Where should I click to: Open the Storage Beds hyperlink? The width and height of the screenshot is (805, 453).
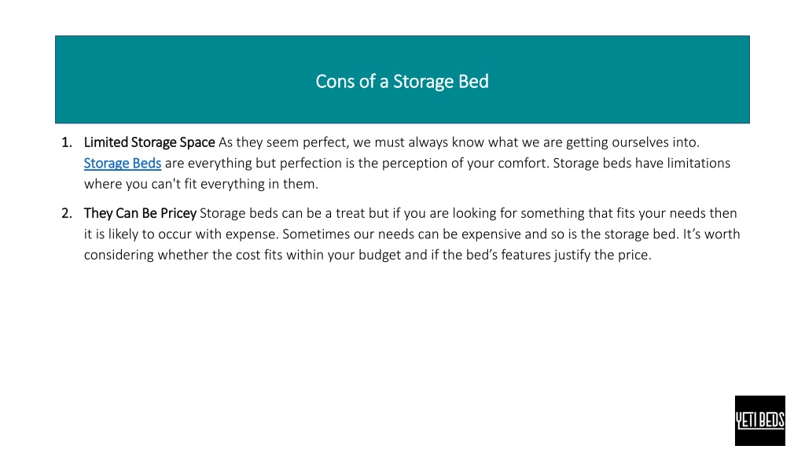click(122, 164)
